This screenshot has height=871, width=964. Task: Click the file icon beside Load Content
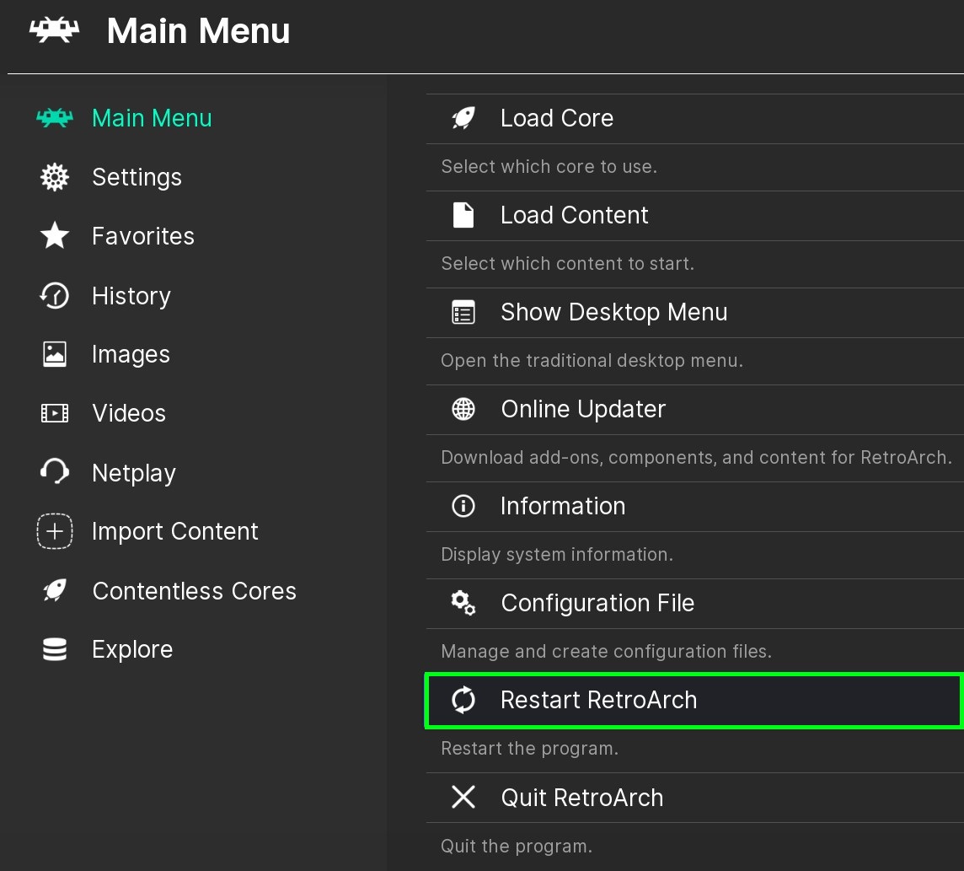tap(463, 215)
